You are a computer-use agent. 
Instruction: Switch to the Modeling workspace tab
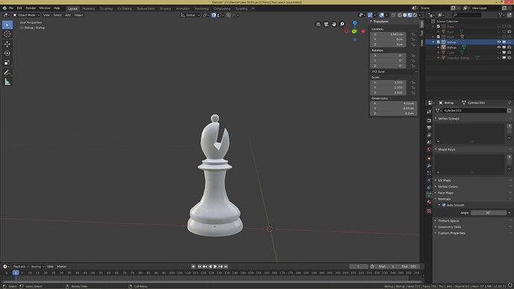[89, 9]
